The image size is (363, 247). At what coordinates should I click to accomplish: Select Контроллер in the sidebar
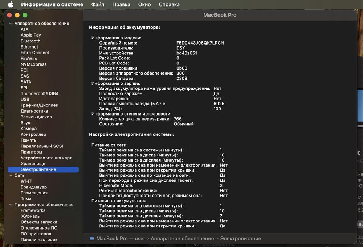33,134
